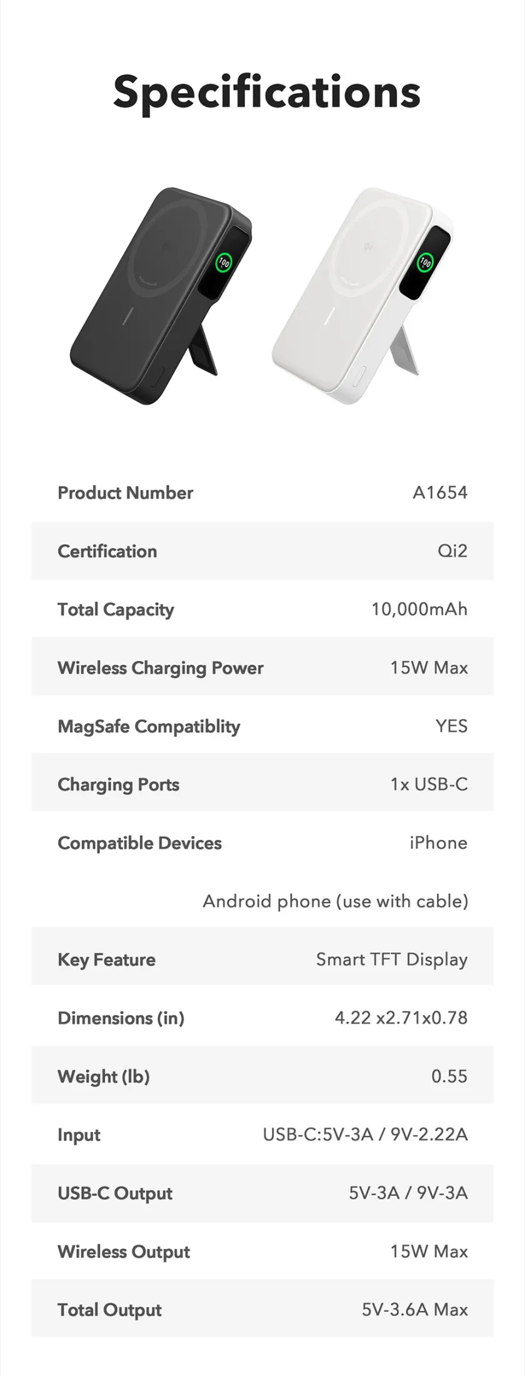Click the Qi2 certification value
The width and height of the screenshot is (525, 1376).
pyautogui.click(x=452, y=551)
